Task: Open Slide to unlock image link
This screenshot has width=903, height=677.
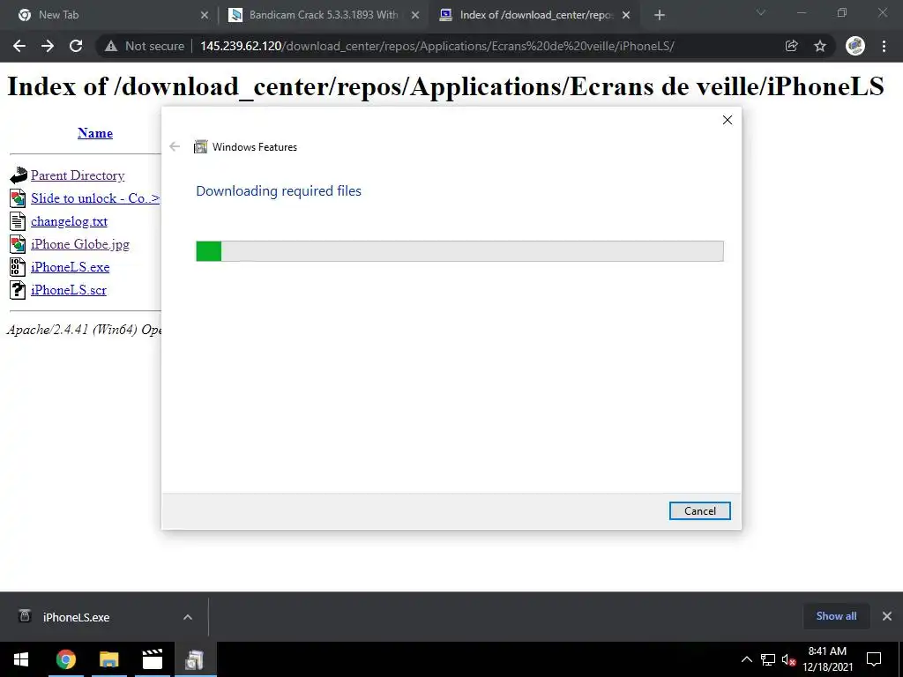Action: tap(95, 198)
